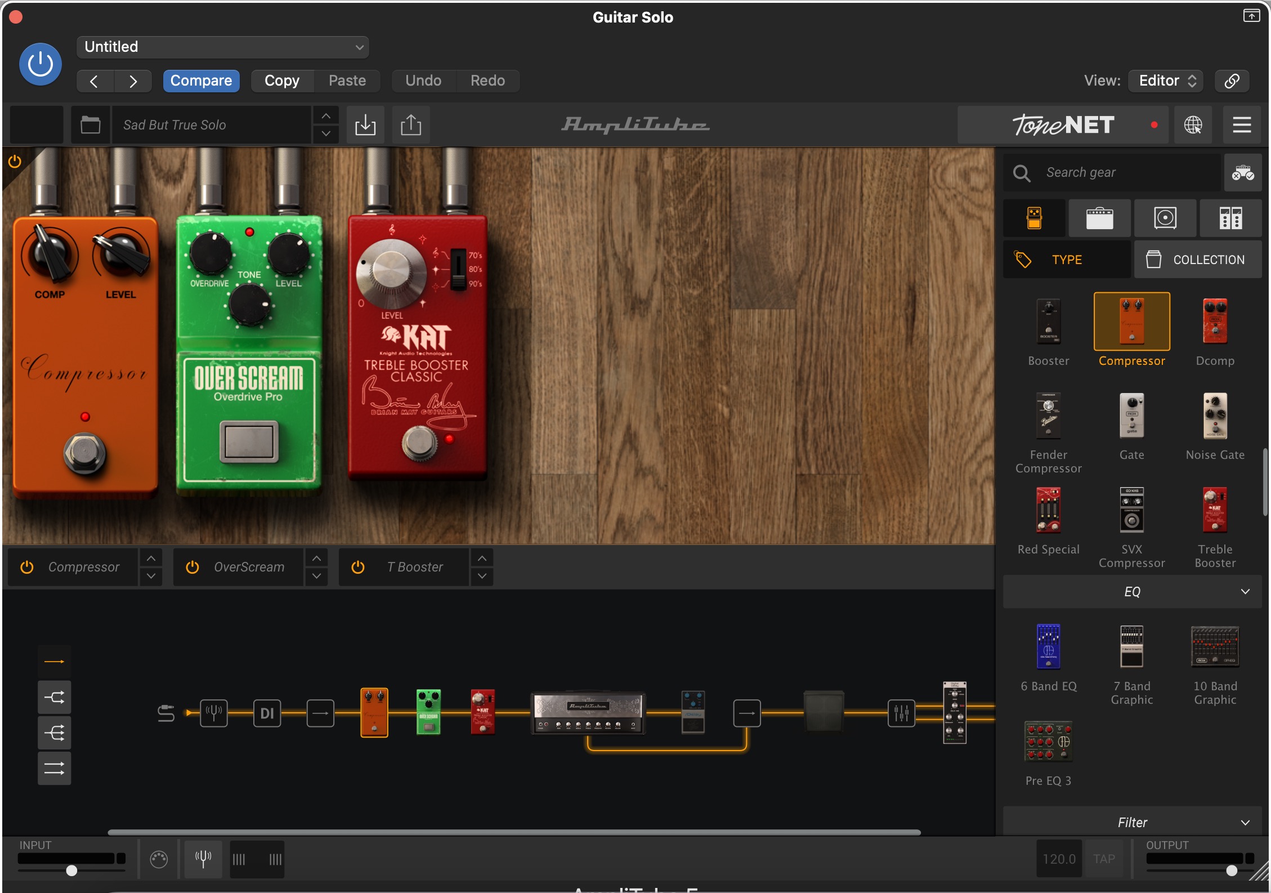Open the ToneNET globe icon
The image size is (1271, 893).
tap(1193, 125)
